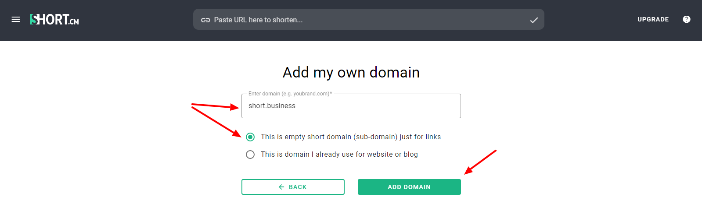This screenshot has height=218, width=702.
Task: Click inside the Enter domain text box
Action: pos(351,106)
